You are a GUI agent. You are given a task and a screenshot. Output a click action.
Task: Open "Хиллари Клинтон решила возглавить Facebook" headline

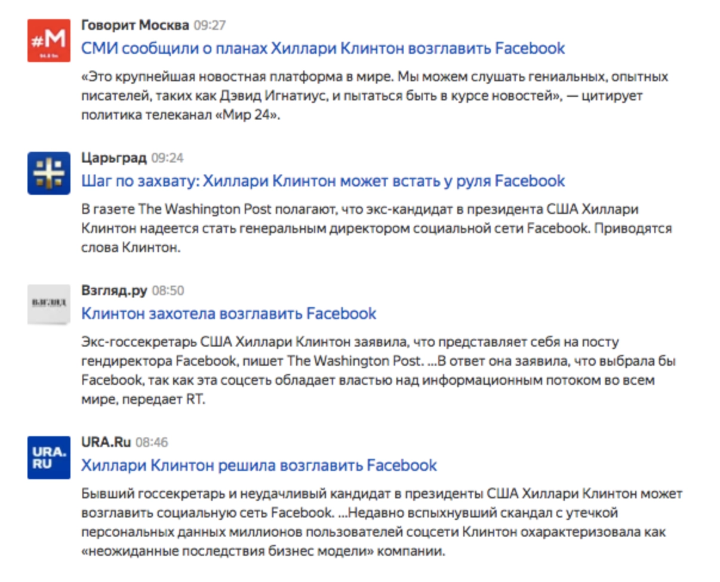(x=259, y=465)
